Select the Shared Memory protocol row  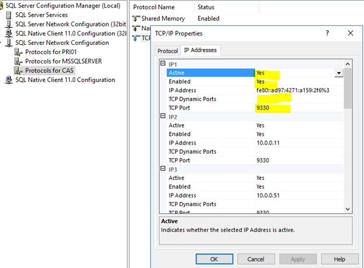coord(176,18)
